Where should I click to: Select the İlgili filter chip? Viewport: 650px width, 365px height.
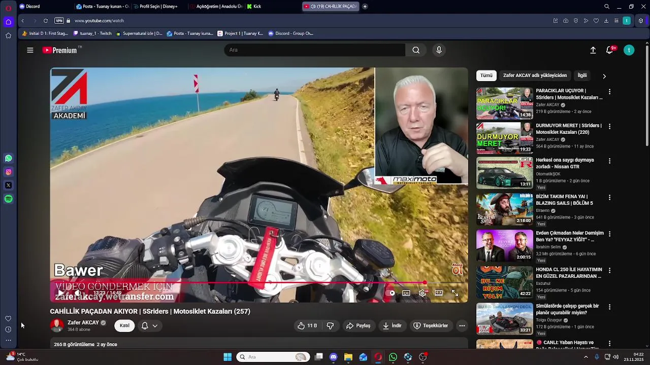point(582,76)
